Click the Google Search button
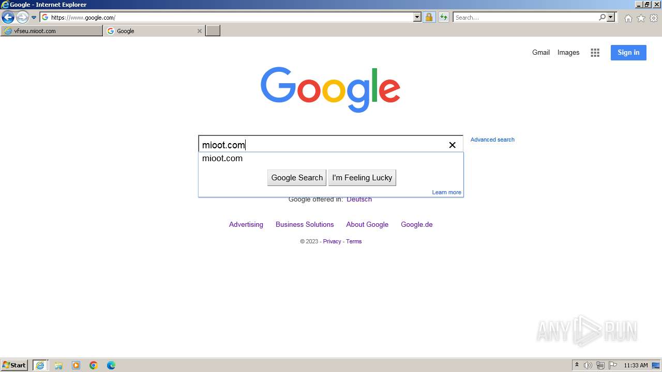 point(297,178)
